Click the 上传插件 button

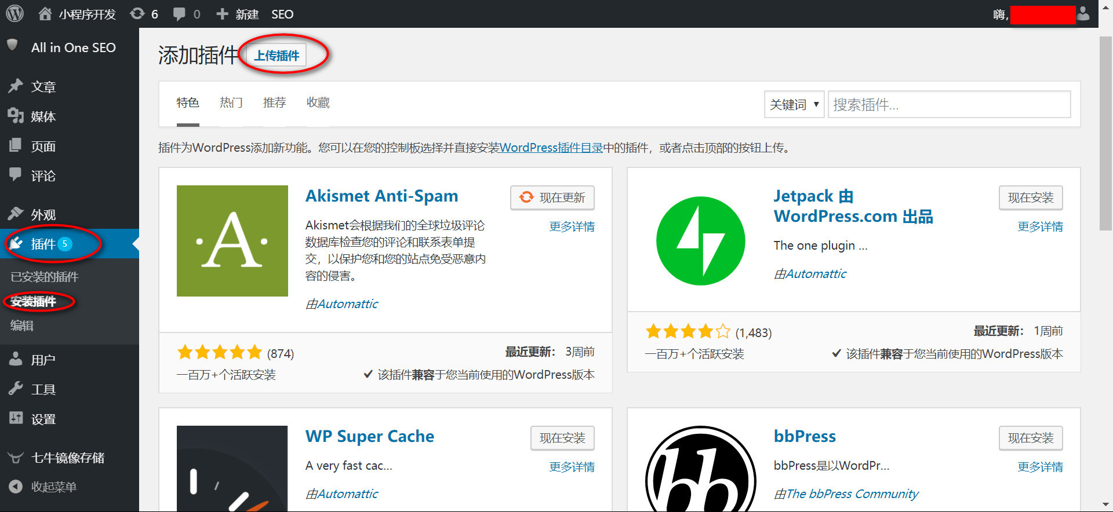point(277,56)
